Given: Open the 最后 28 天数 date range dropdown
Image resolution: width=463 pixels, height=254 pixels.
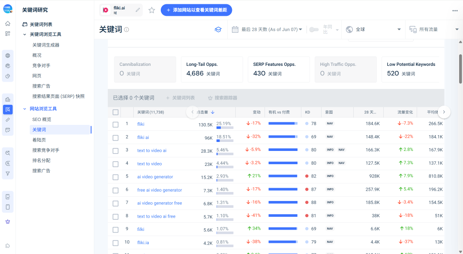Looking at the screenshot, I should click(x=267, y=30).
